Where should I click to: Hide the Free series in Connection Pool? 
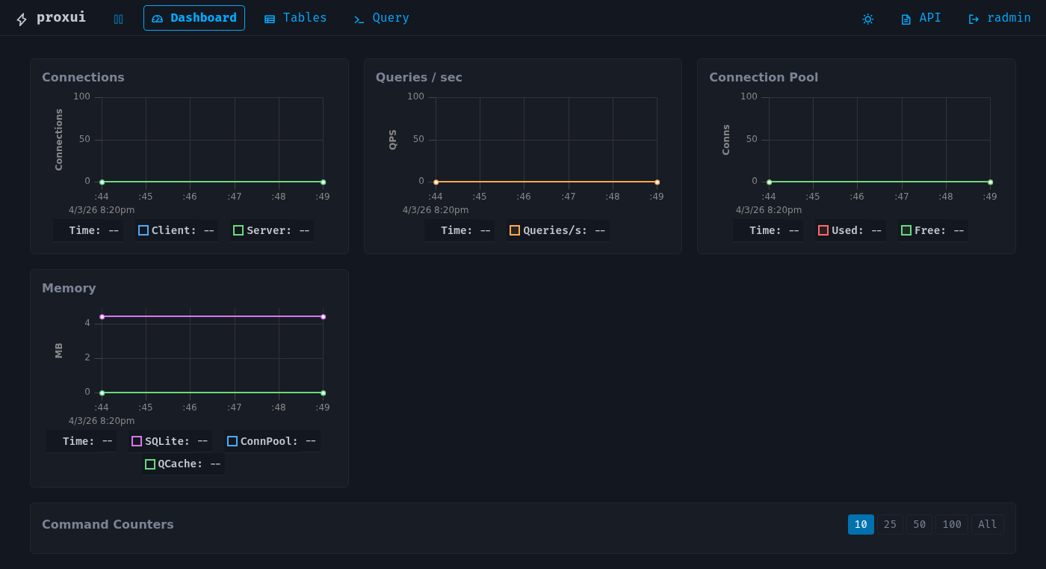coord(932,230)
